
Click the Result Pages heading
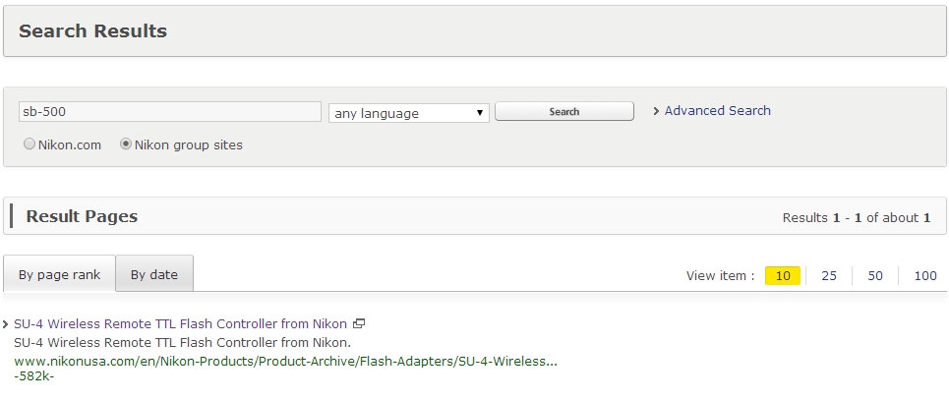click(82, 216)
